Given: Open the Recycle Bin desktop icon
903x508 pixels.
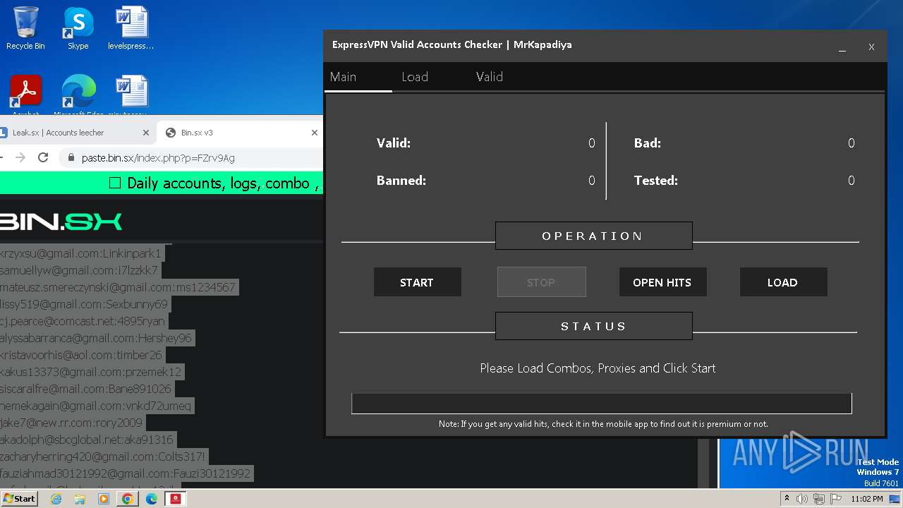Looking at the screenshot, I should tap(25, 28).
